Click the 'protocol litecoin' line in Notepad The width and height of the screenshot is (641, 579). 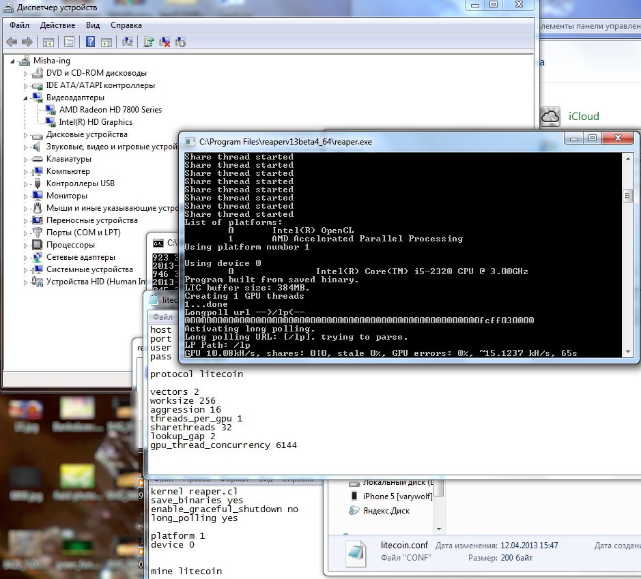pos(196,374)
